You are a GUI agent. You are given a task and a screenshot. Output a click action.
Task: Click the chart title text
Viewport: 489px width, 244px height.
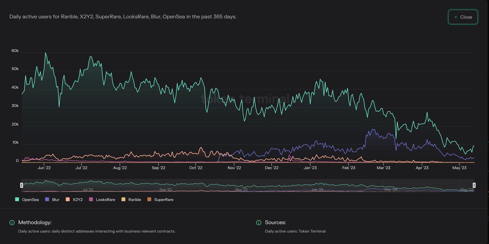pos(123,17)
